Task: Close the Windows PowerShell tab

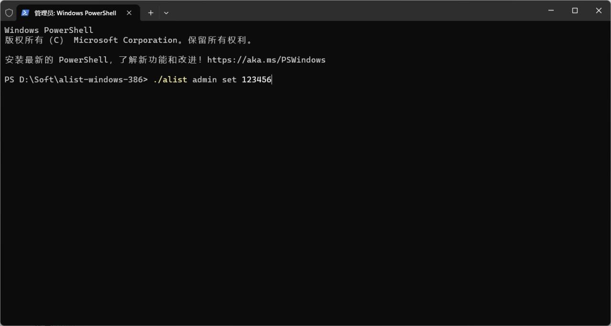Action: click(x=129, y=13)
